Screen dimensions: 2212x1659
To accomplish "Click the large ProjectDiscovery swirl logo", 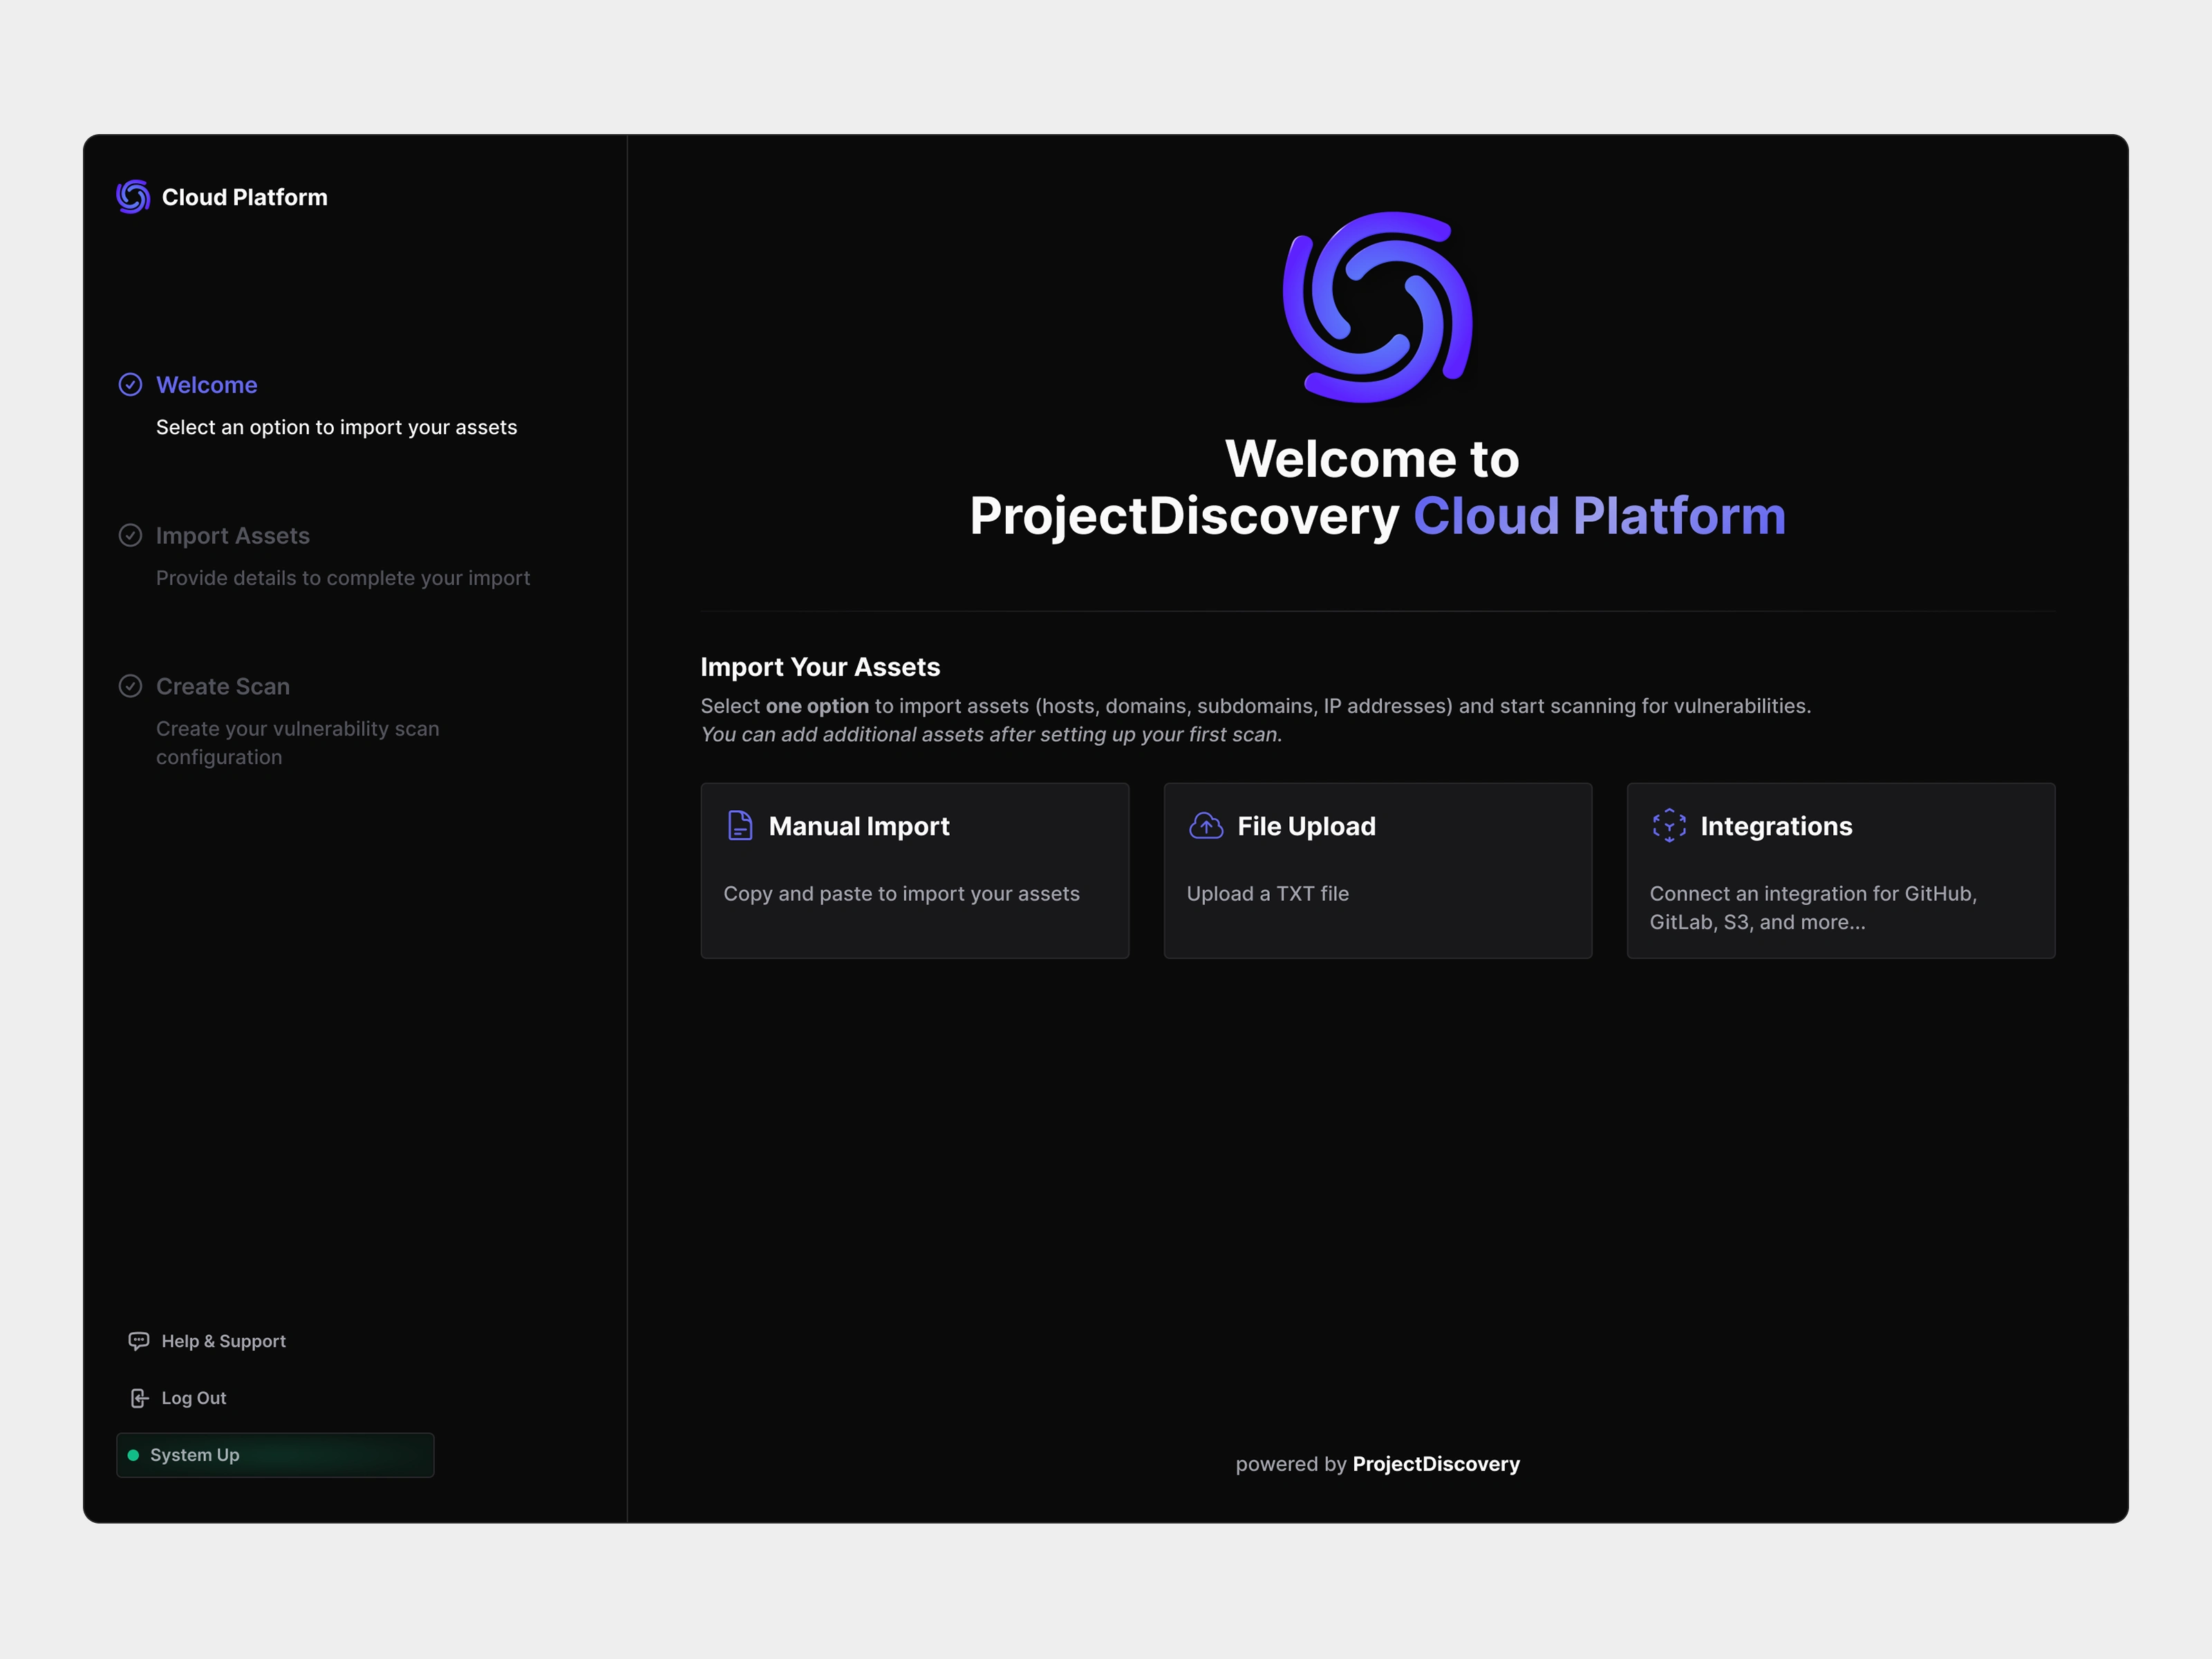I will point(1378,307).
